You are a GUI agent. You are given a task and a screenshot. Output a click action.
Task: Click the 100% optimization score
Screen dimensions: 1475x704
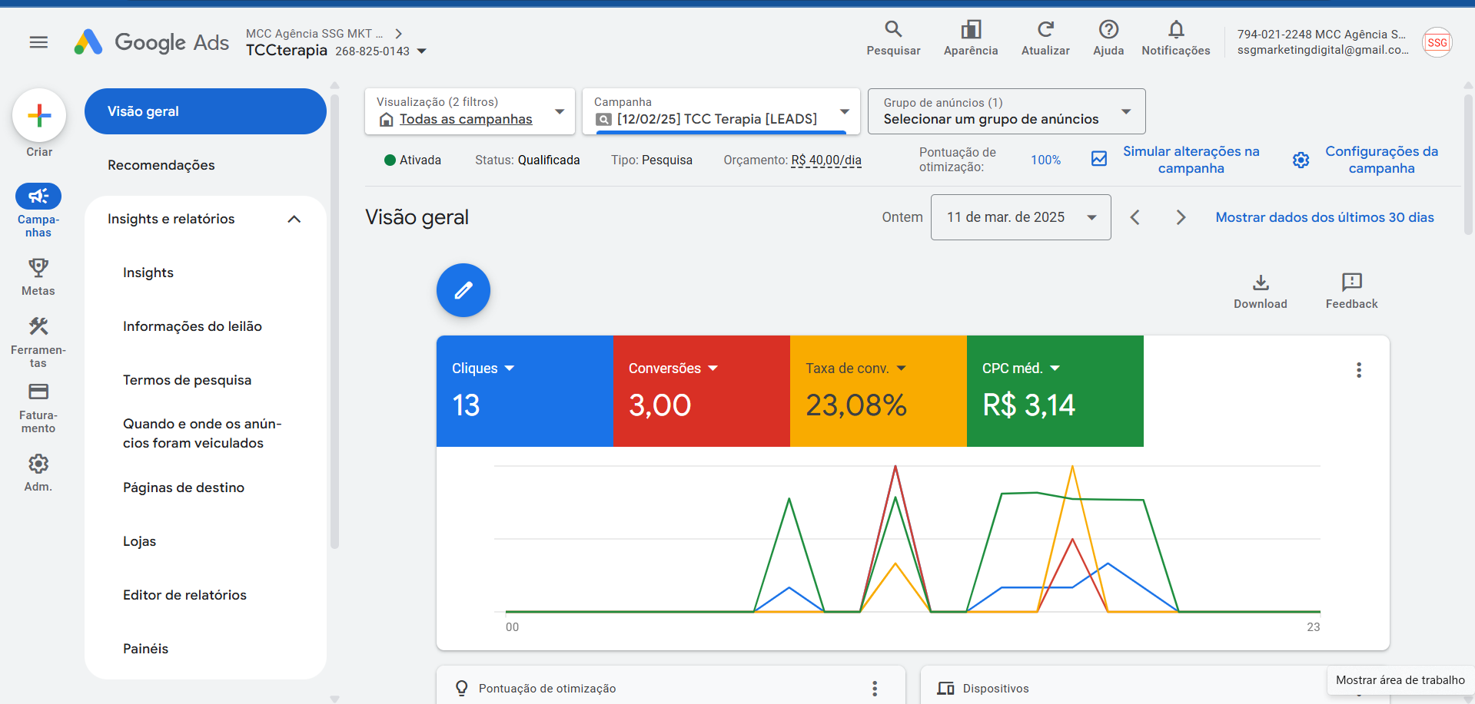click(1045, 160)
